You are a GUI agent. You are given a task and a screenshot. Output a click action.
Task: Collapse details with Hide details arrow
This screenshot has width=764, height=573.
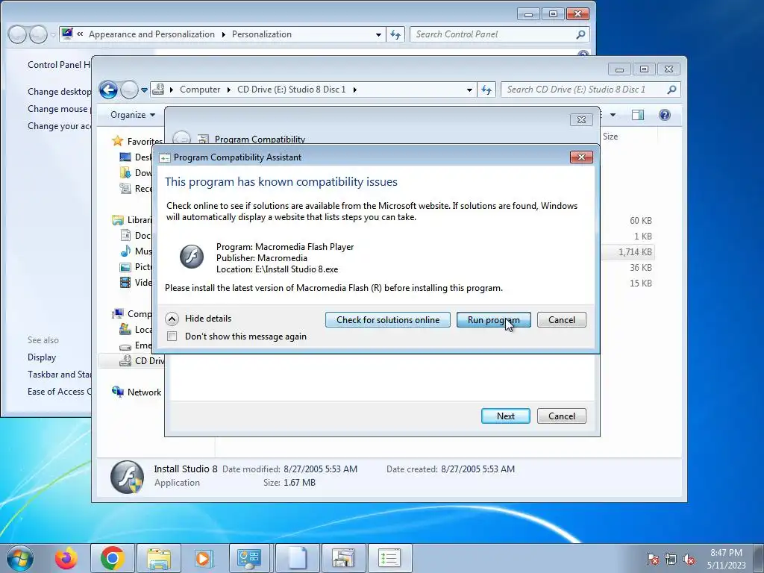pyautogui.click(x=172, y=319)
